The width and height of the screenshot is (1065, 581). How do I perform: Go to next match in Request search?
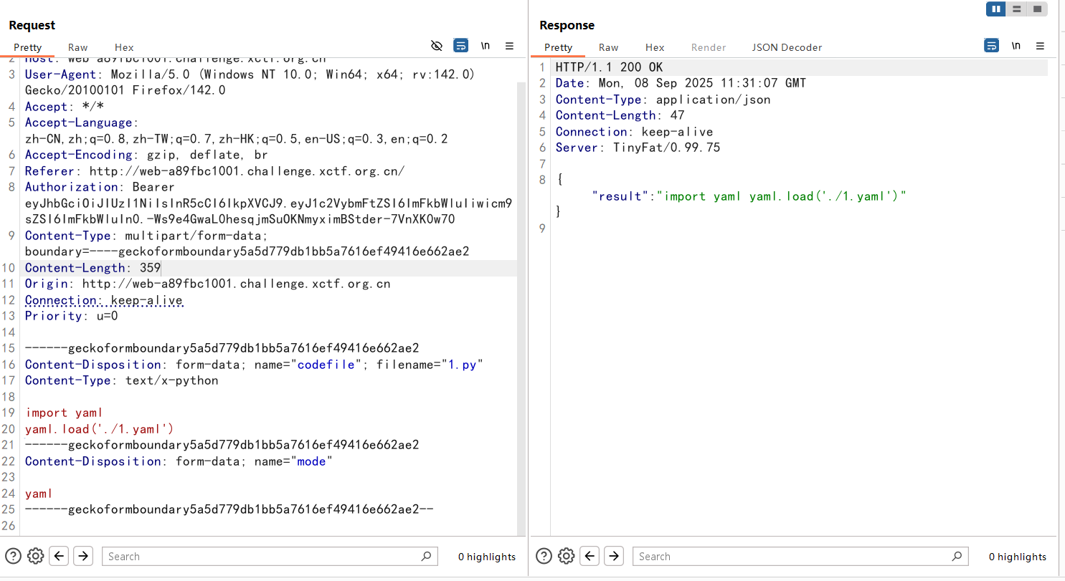83,556
